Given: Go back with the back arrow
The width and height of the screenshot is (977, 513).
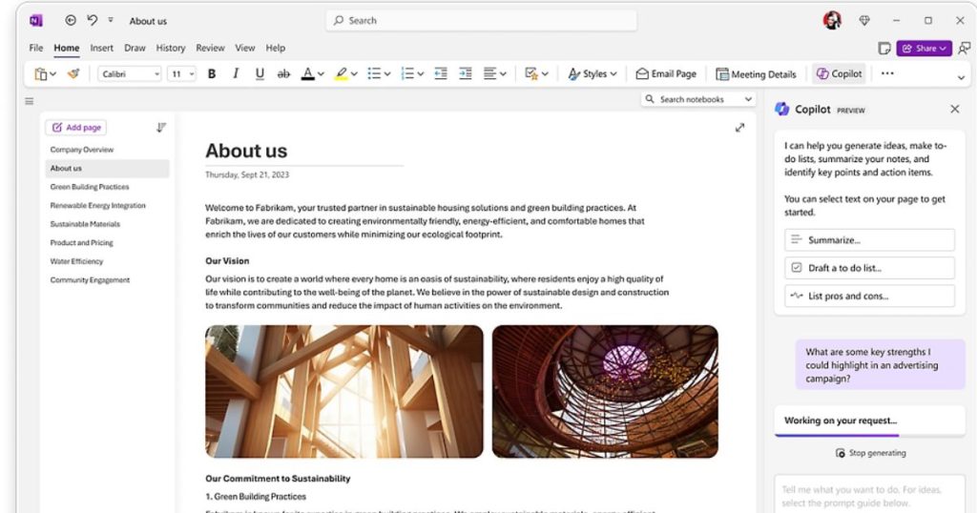Looking at the screenshot, I should (x=71, y=21).
